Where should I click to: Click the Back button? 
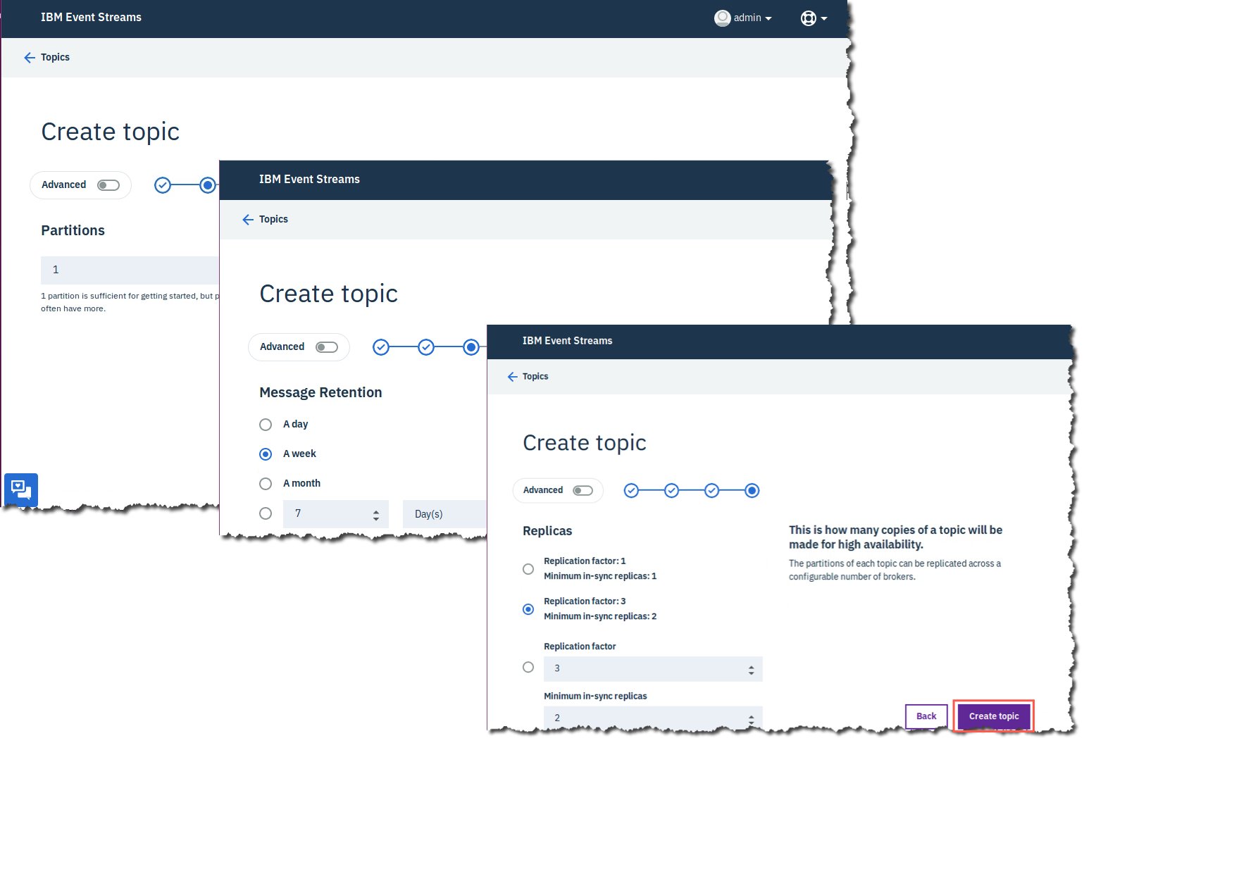click(x=926, y=716)
